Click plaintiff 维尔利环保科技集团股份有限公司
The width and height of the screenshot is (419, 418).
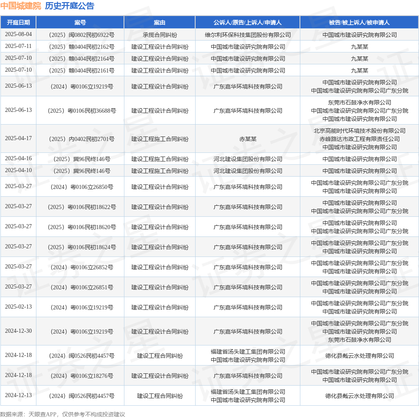(x=248, y=35)
